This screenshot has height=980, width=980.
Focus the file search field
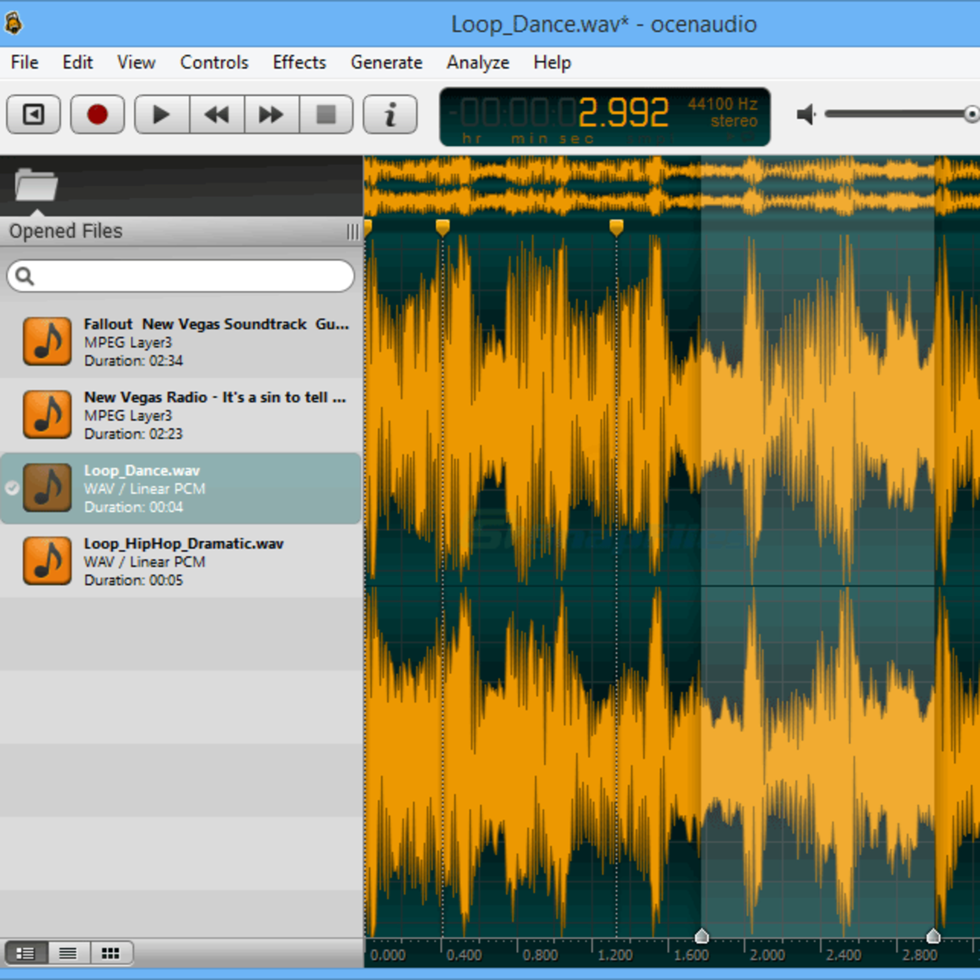(x=181, y=276)
